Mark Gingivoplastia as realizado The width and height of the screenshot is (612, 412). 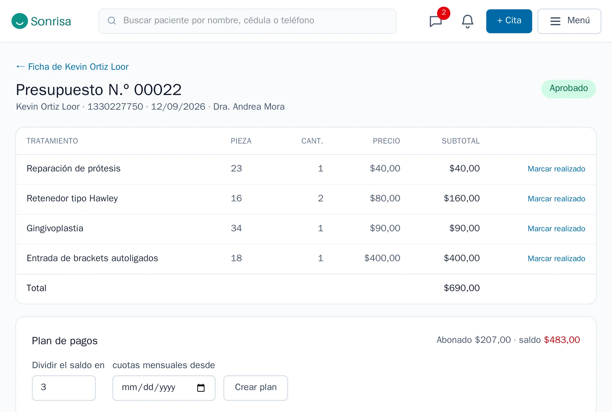(556, 229)
